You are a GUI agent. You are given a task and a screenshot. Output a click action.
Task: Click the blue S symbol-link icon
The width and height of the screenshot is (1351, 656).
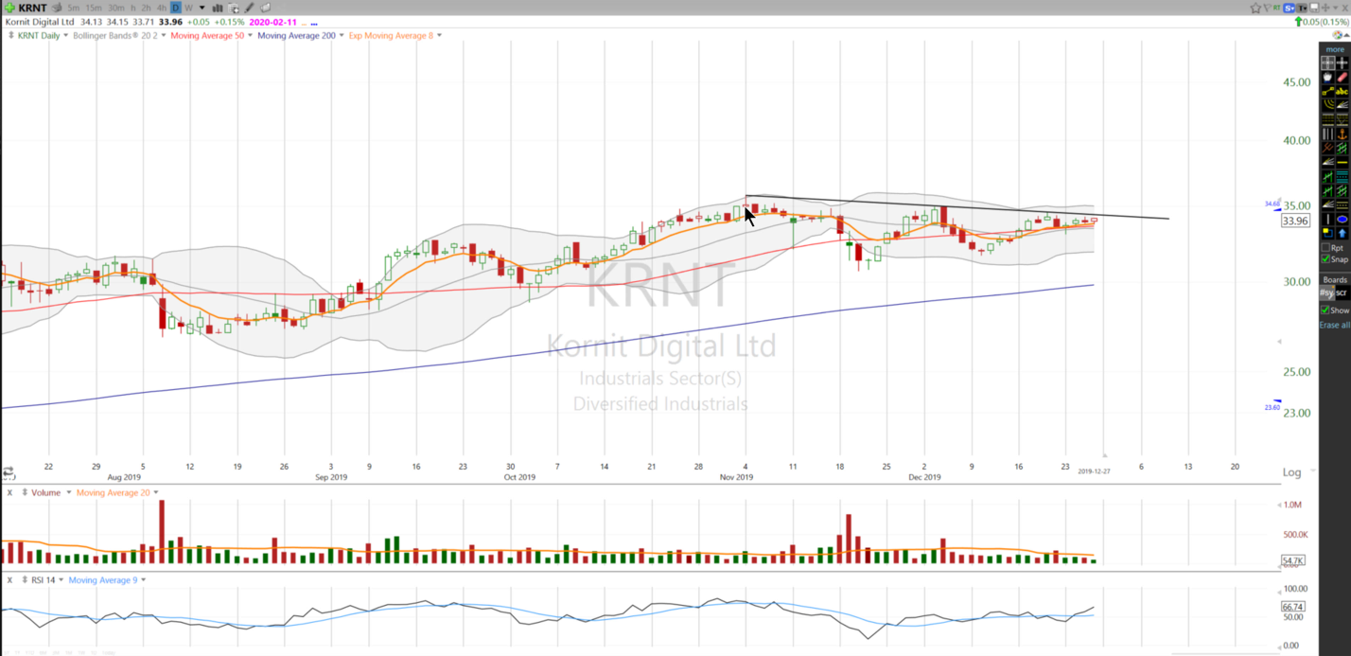[1289, 8]
